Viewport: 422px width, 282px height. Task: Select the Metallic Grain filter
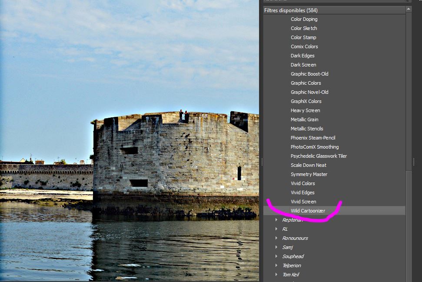[x=304, y=120]
